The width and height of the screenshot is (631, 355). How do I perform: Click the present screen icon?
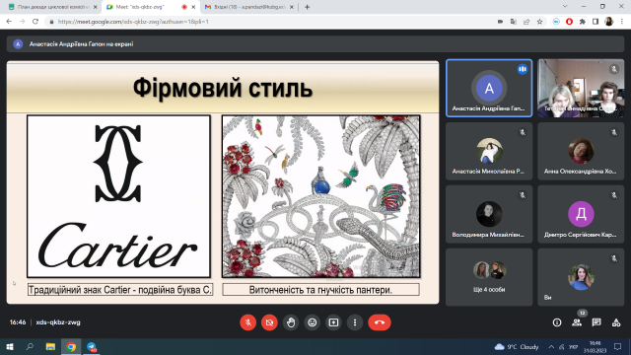(x=333, y=322)
